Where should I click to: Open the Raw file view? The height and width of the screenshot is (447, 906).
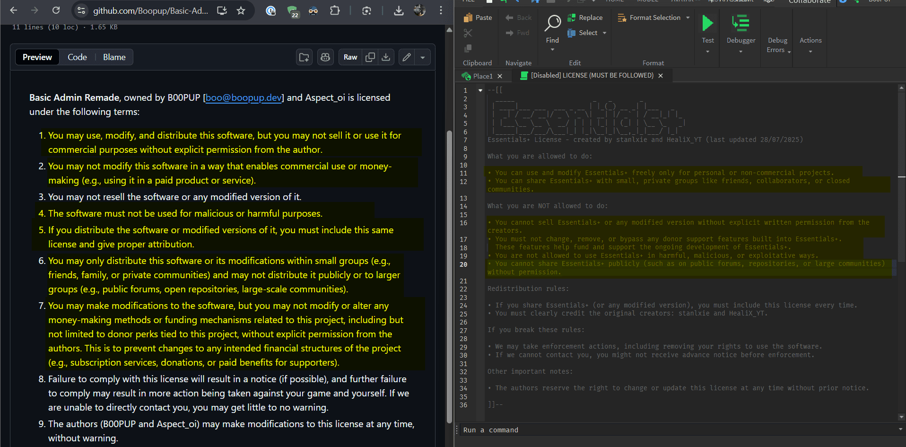point(350,57)
